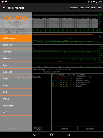Open mDNS from the drawer menu

tap(16, 99)
